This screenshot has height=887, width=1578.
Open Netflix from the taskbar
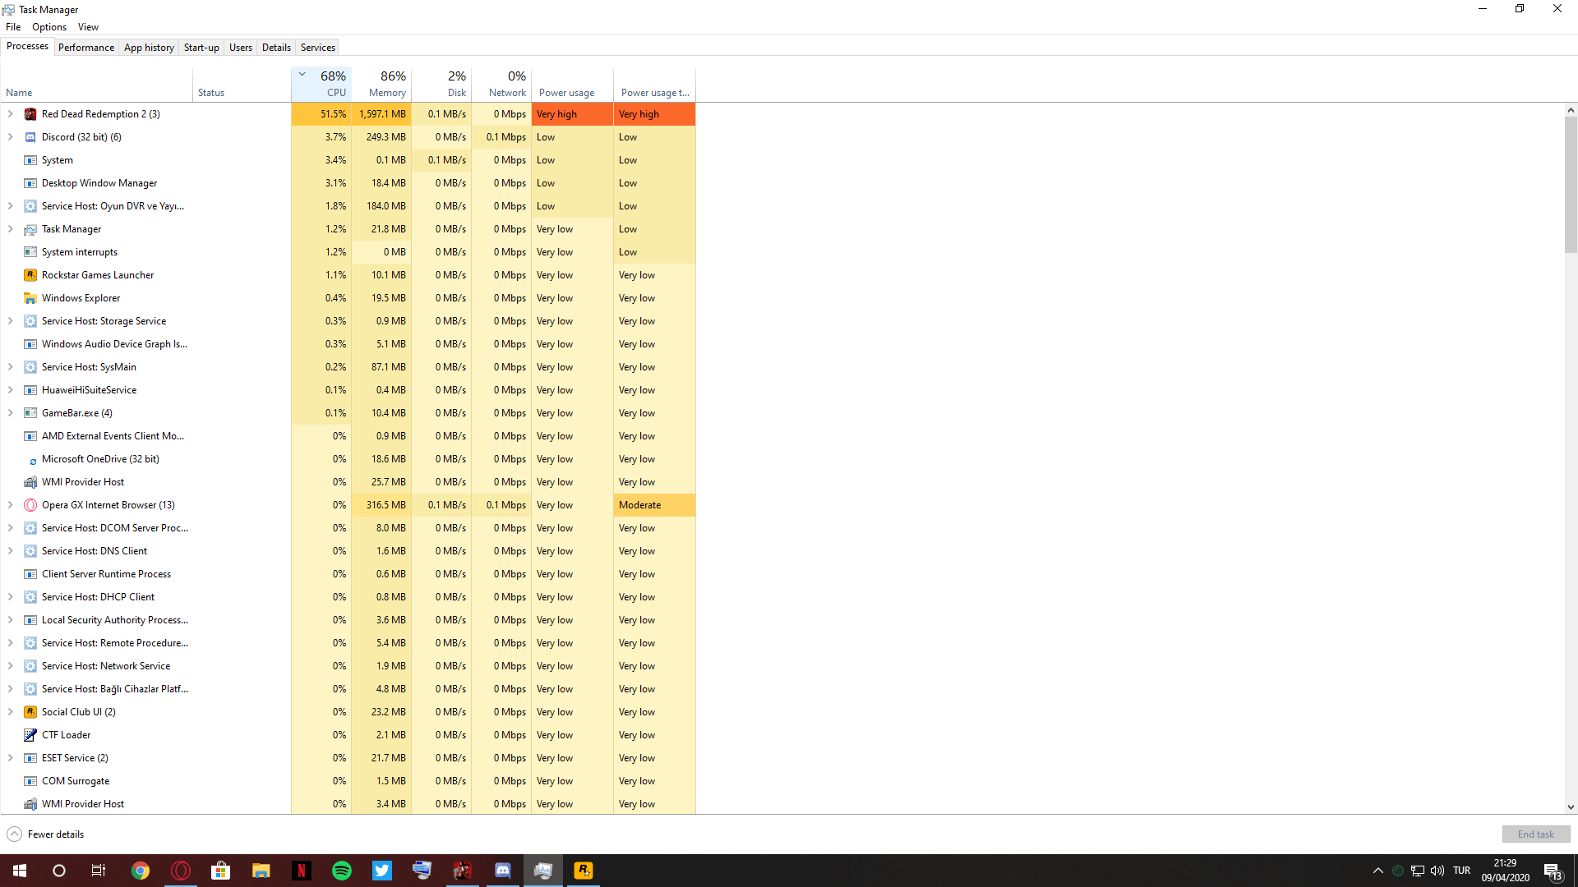tap(302, 871)
